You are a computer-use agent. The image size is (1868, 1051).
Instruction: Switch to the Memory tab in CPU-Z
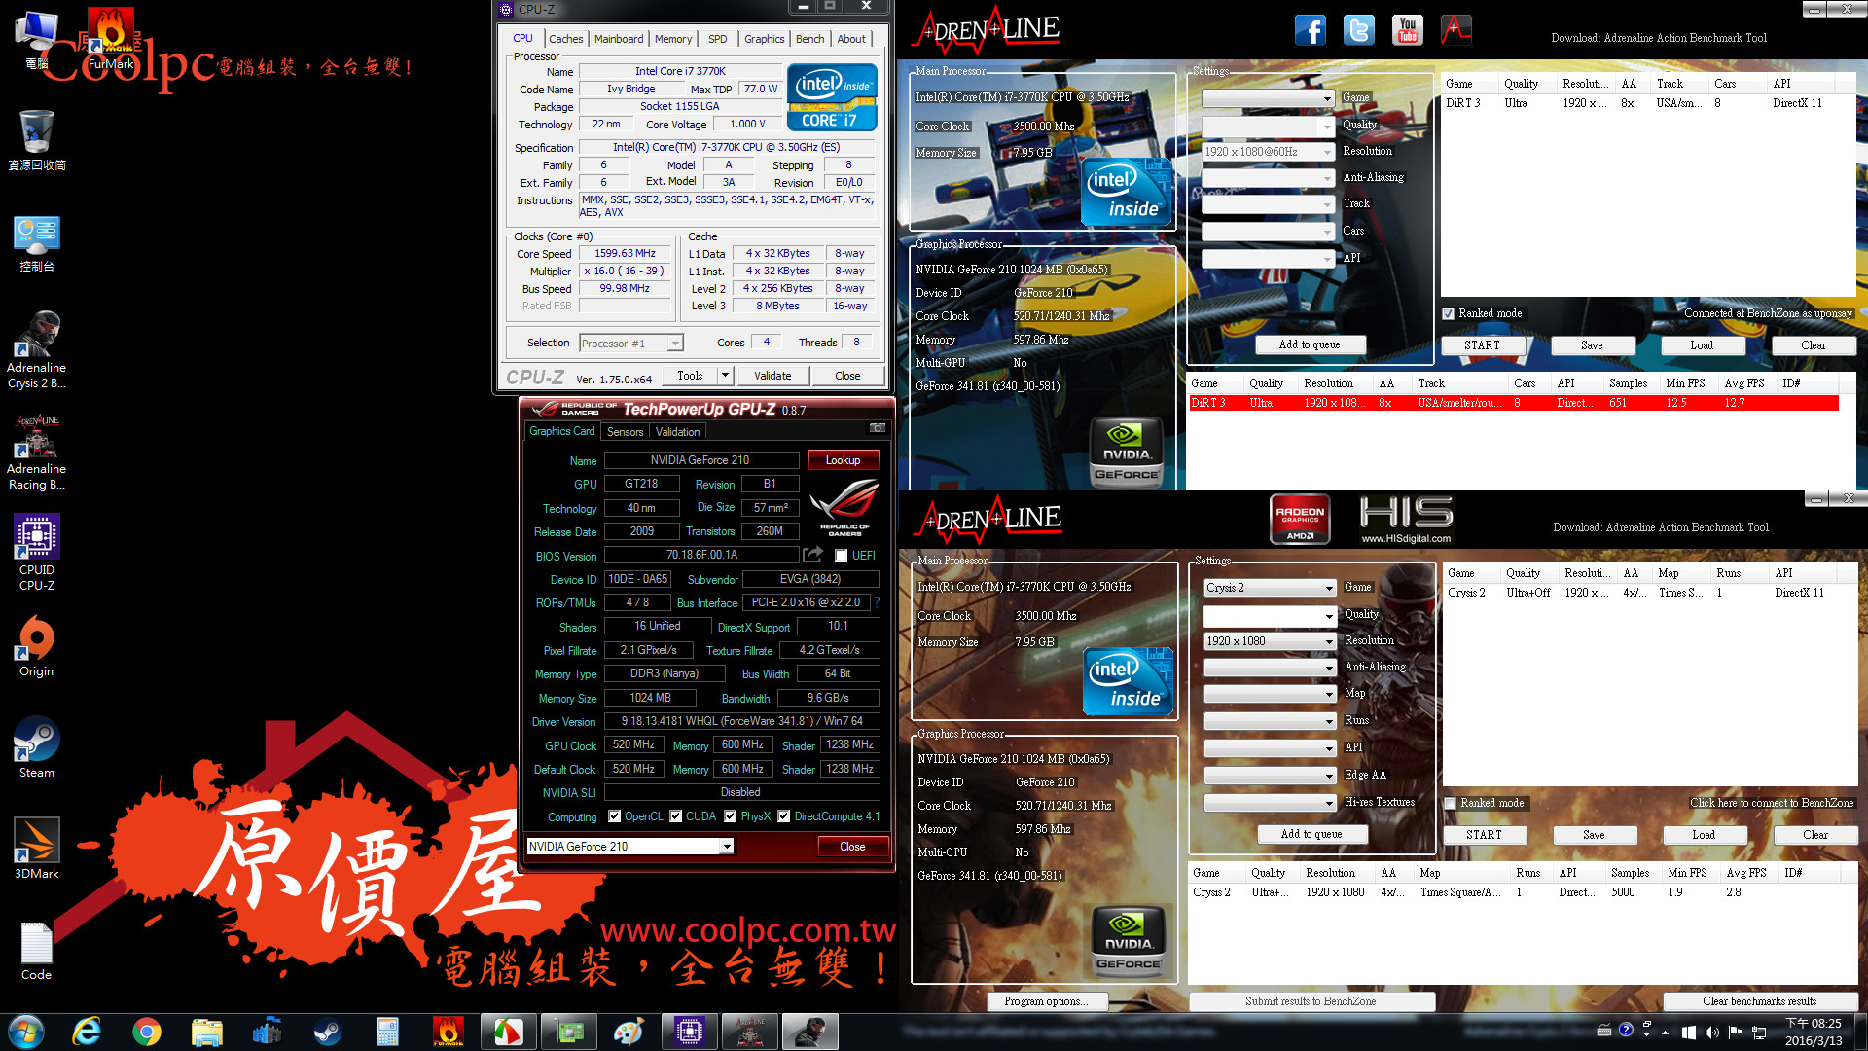[x=673, y=39]
